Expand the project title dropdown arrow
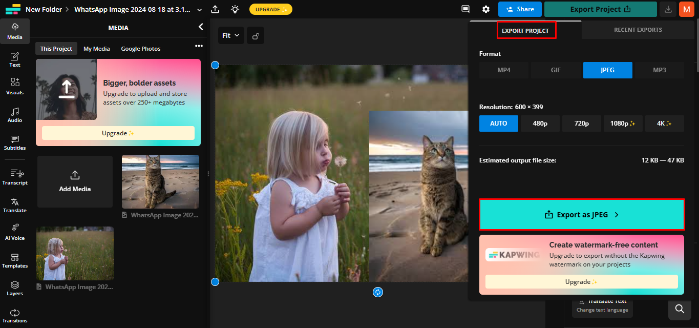Image resolution: width=699 pixels, height=328 pixels. (199, 10)
